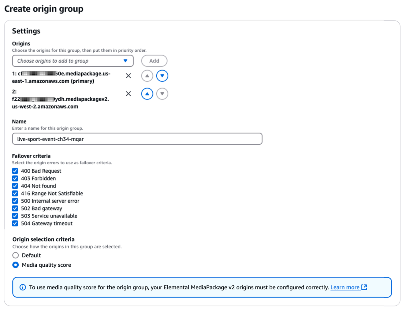Select Default origin selection criteria
This screenshot has height=311, width=409.
pyautogui.click(x=16, y=255)
